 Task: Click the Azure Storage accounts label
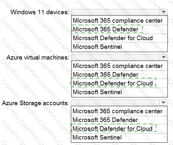click(35, 103)
